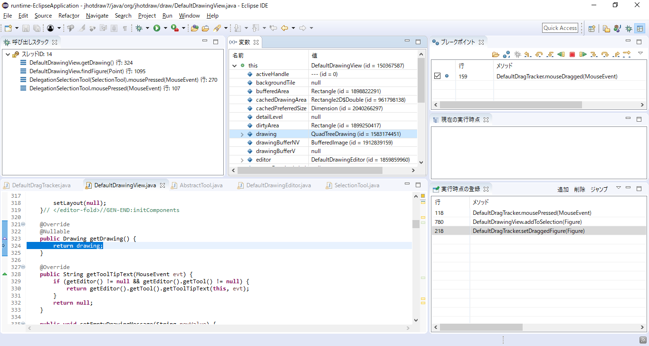
Task: Click the 追加 (add) button
Action: click(563, 189)
